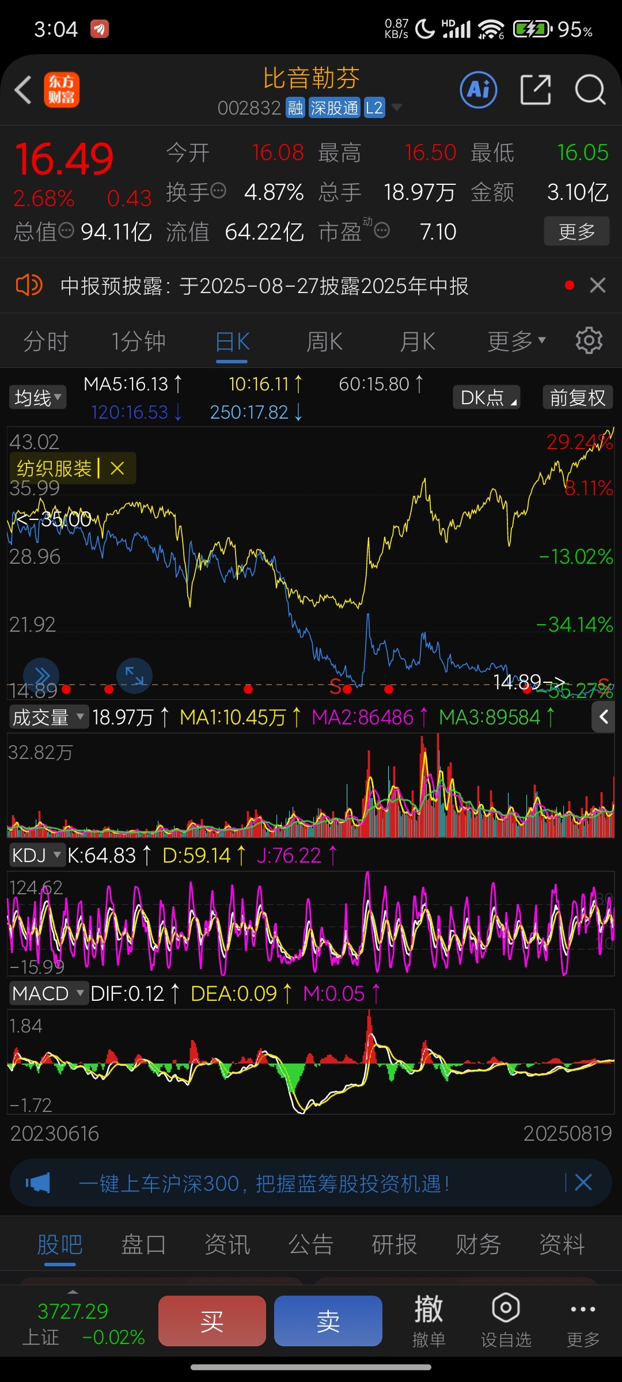Tap the 撤单 cancel order icon
The image size is (622, 1382).
[428, 1320]
